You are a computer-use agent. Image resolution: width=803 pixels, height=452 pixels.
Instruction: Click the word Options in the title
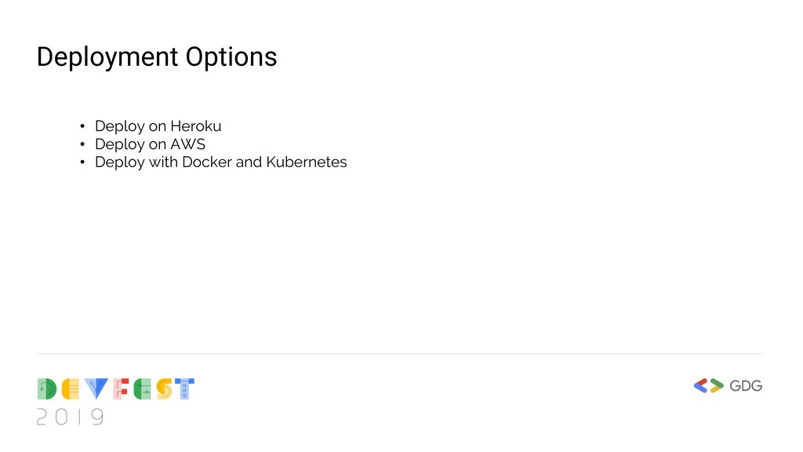point(231,57)
